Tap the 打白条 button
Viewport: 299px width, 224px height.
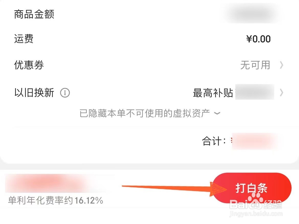click(251, 188)
